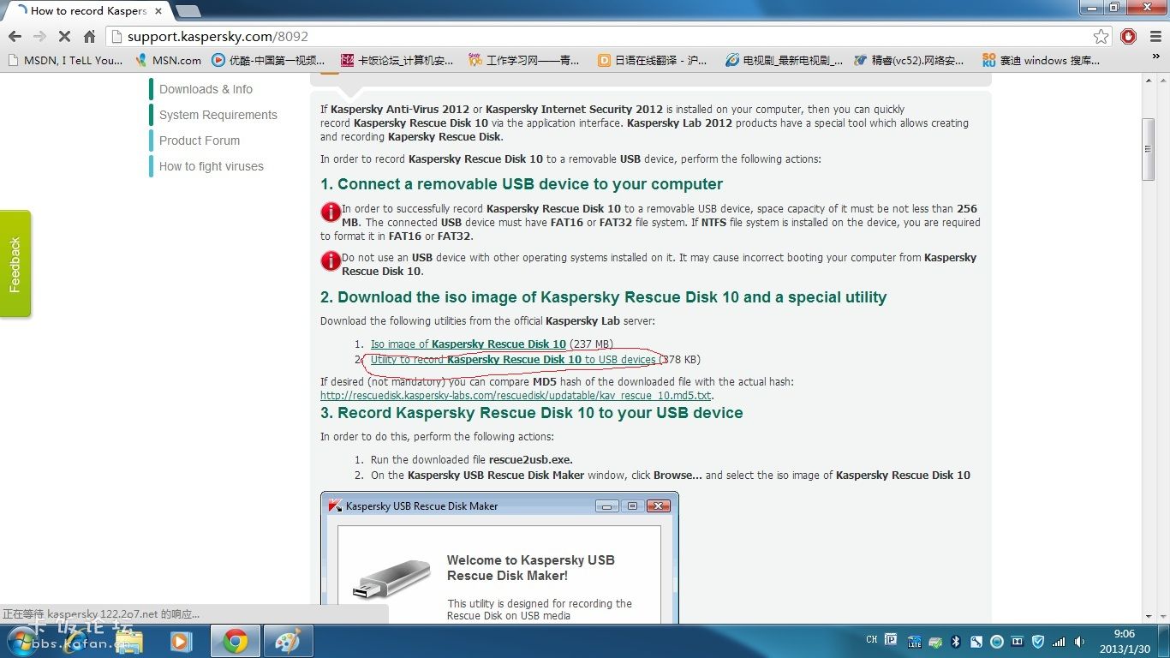Open the Downloads & Info sidebar link
This screenshot has height=658, width=1170.
206,89
